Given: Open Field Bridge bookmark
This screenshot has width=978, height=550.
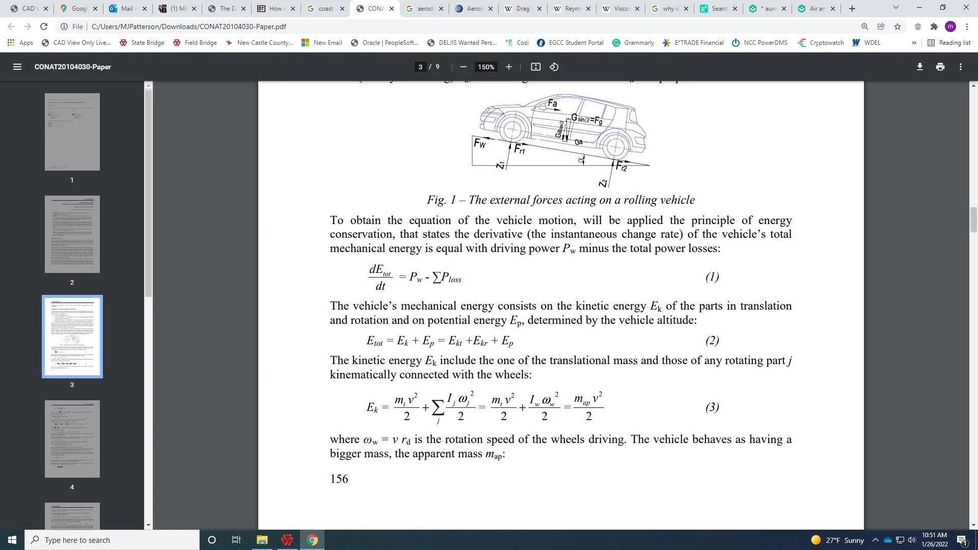Looking at the screenshot, I should coord(195,43).
